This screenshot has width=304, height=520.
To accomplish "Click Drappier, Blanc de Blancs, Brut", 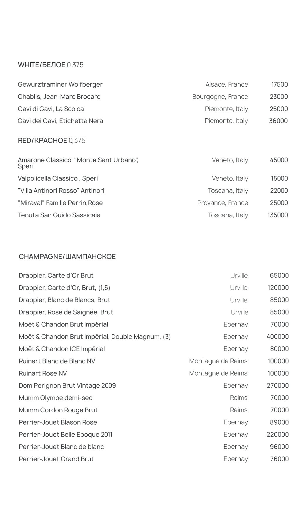I will point(65,300).
